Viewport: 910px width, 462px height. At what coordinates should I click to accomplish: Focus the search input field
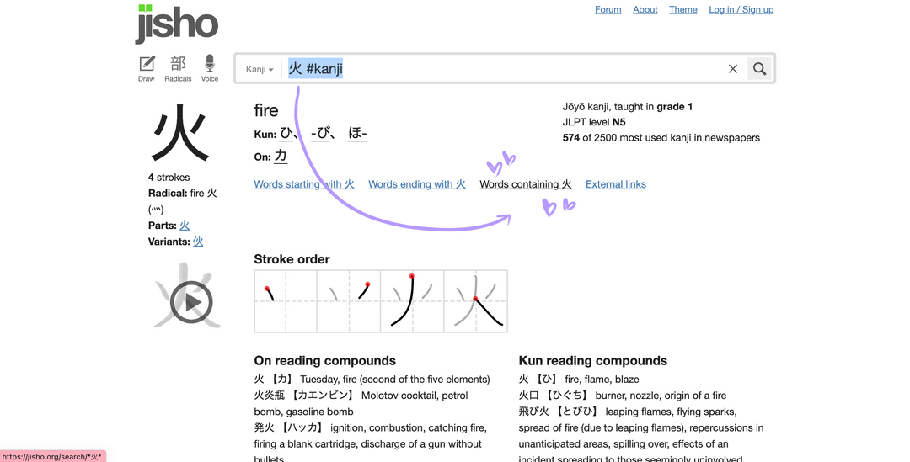(504, 69)
